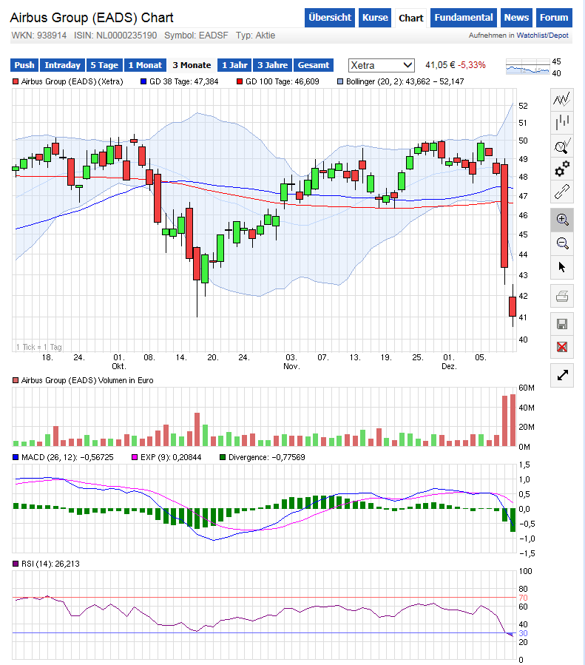Select the 1 Jahr timeframe
Image resolution: width=585 pixels, height=665 pixels.
(x=234, y=65)
